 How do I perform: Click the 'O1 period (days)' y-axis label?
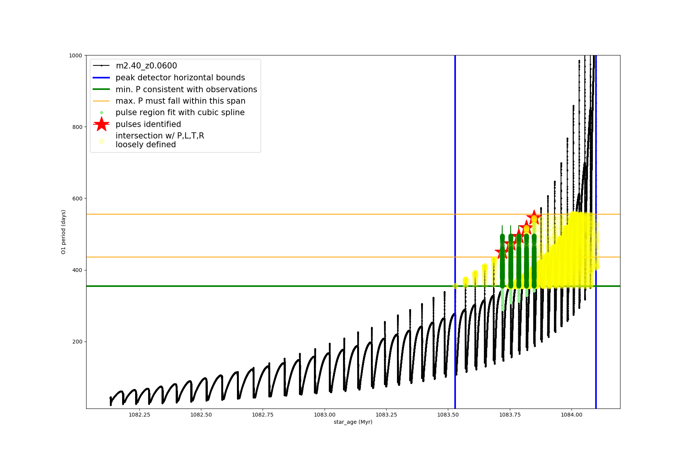(64, 232)
